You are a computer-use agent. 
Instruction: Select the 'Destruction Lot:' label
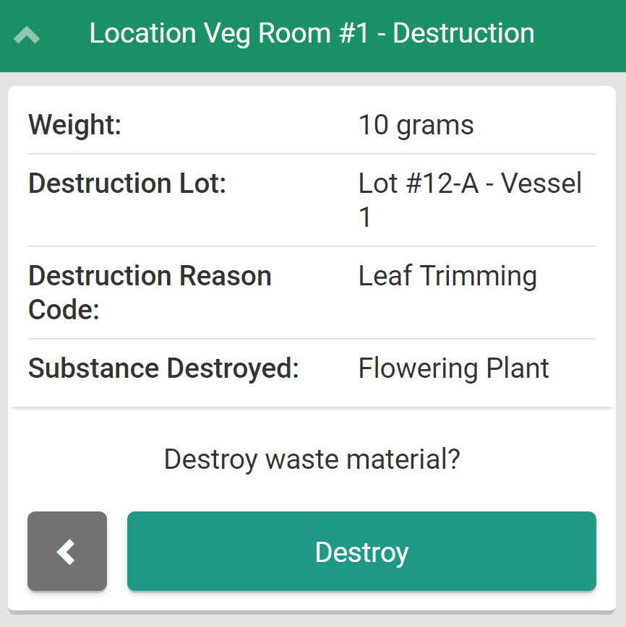click(x=127, y=183)
